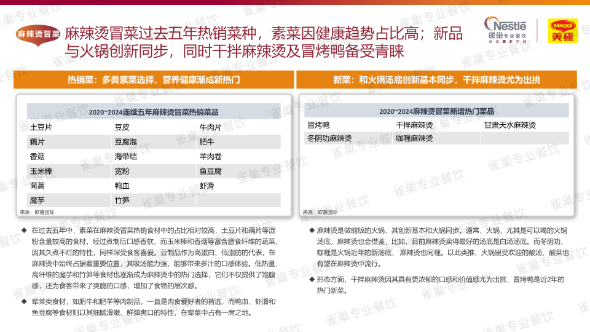Click the source note under the left table

[37, 212]
